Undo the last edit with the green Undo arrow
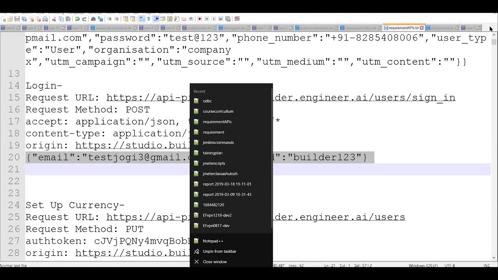This screenshot has height=280, width=498. point(77,19)
